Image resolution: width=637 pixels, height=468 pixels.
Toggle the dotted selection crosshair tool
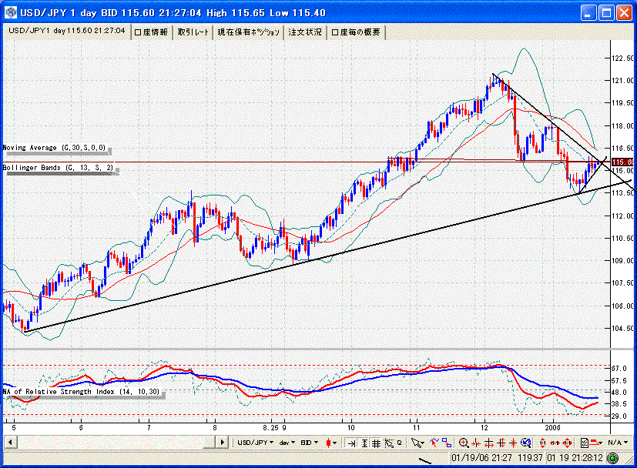pos(388,443)
